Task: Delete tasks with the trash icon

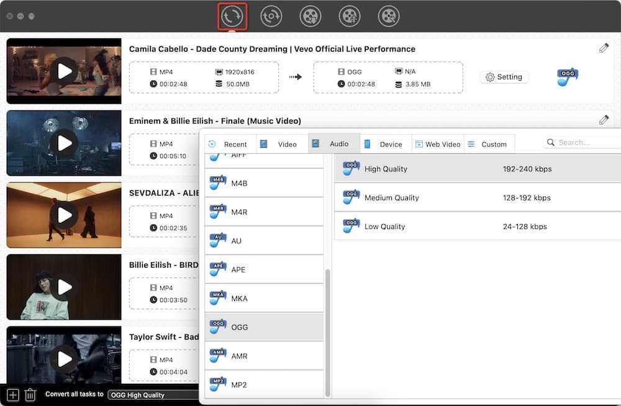Action: click(30, 395)
